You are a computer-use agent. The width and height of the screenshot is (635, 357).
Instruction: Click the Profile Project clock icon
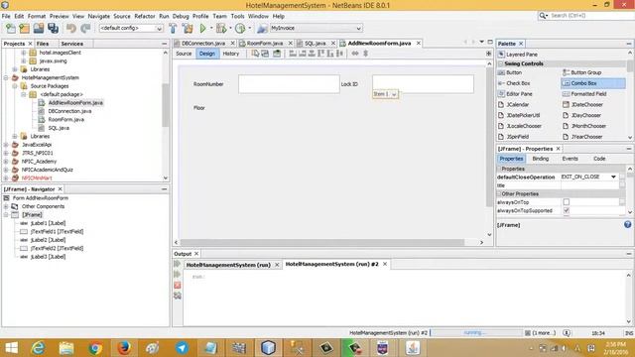pos(240,28)
